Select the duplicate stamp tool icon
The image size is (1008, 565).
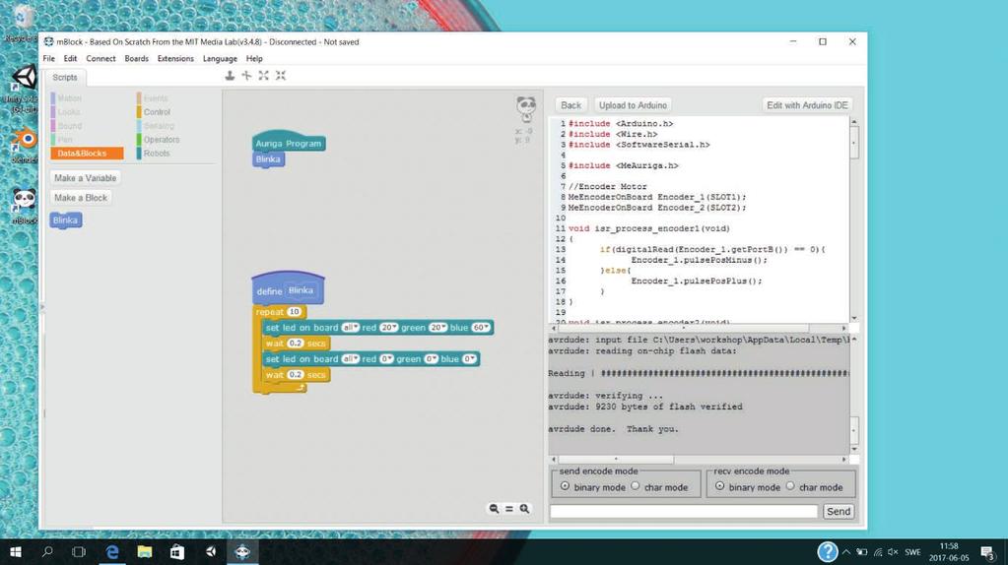pyautogui.click(x=230, y=76)
